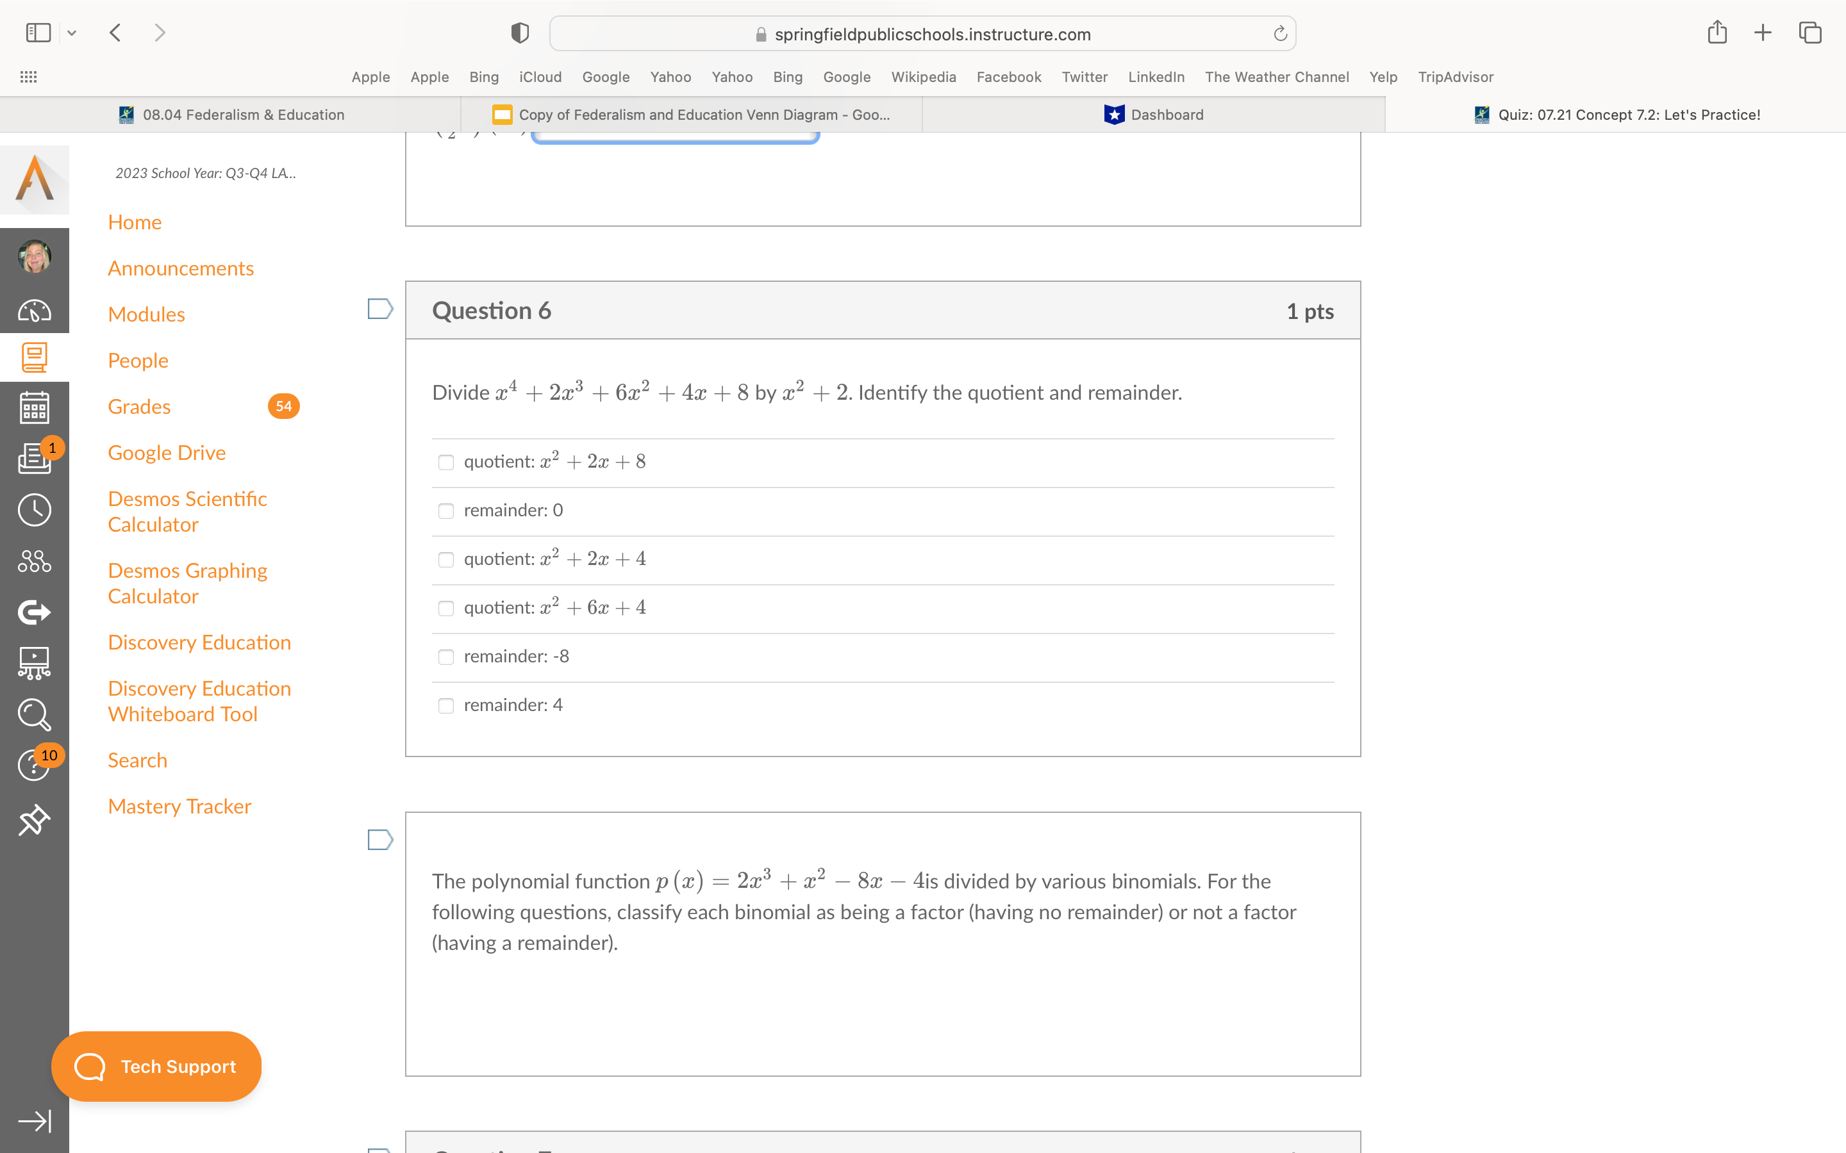Screen dimensions: 1846x1153
Task: Toggle checkbox for remainder 0
Action: (448, 510)
